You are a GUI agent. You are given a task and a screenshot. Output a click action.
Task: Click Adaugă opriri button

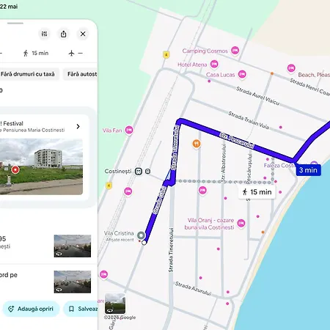pyautogui.click(x=31, y=309)
